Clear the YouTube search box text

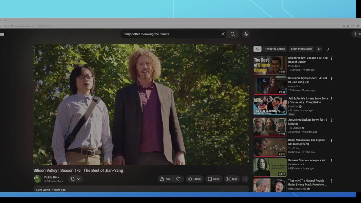coord(223,34)
